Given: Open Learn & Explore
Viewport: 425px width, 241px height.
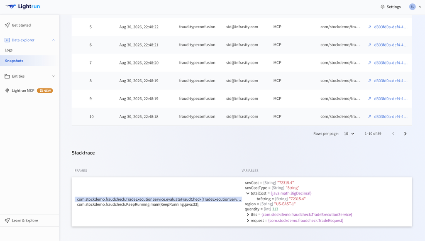Looking at the screenshot, I should (x=24, y=220).
